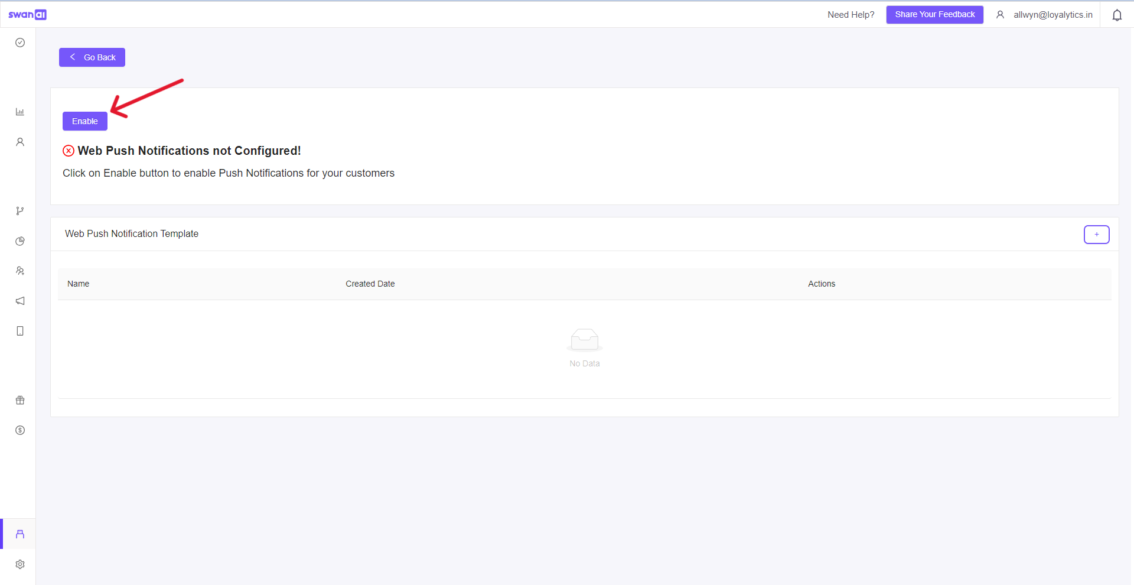Open the bar chart analytics icon
The height and width of the screenshot is (585, 1134).
pyautogui.click(x=19, y=111)
